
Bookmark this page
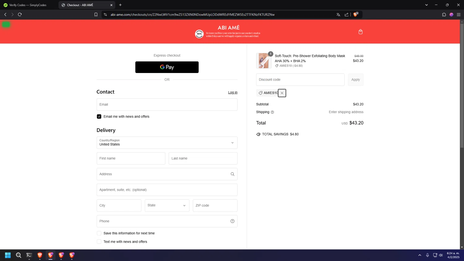(x=96, y=15)
